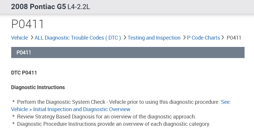
Task: Click chevron after ALL Diagnostic Trouble Codes
Action: click(x=125, y=38)
